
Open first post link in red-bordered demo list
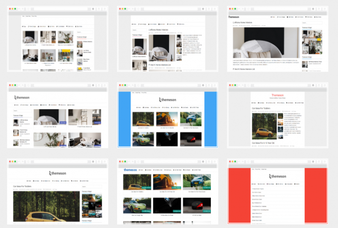pyautogui.click(x=257, y=189)
